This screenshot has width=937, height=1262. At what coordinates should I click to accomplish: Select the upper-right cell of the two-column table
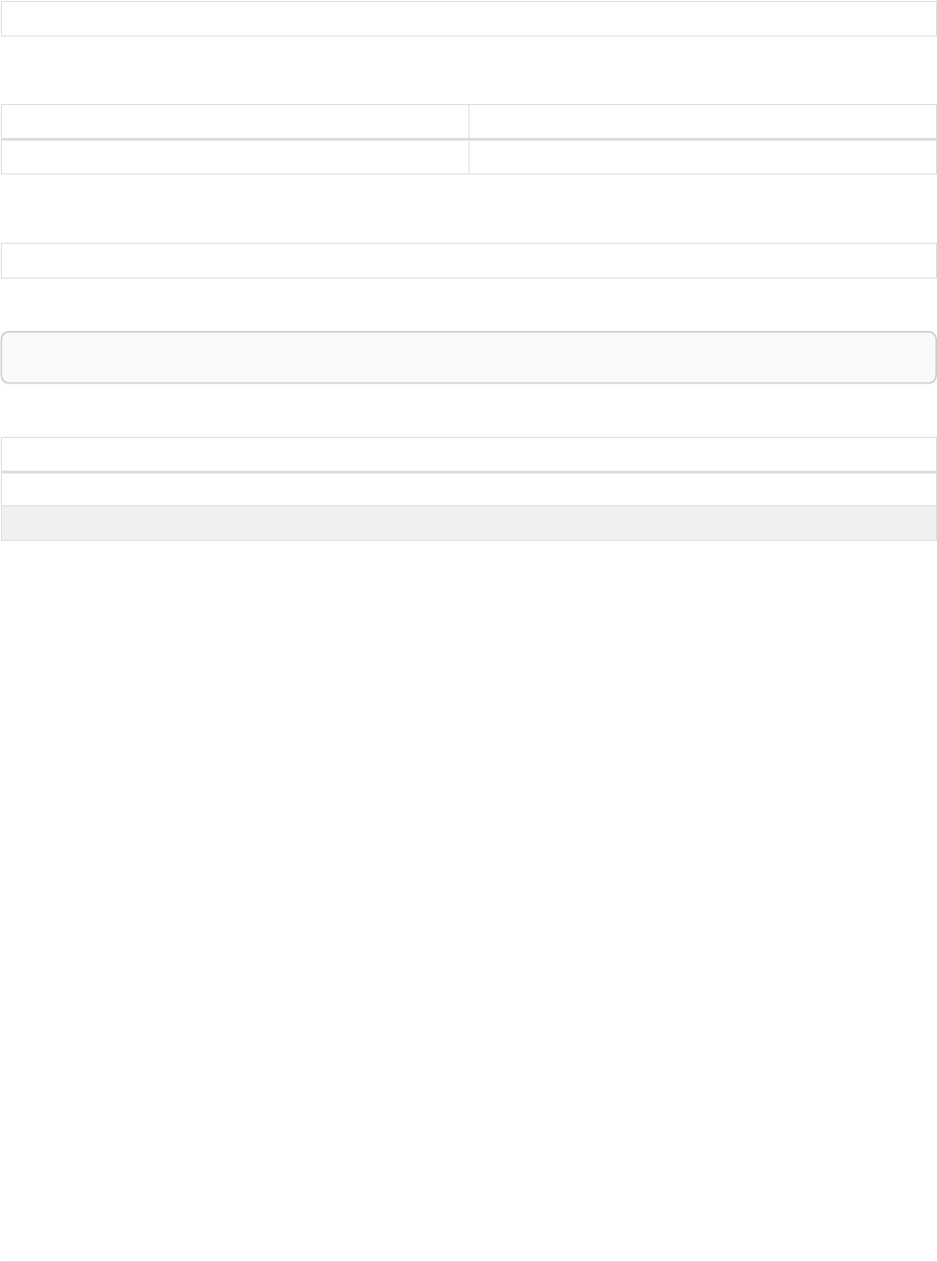[x=703, y=122]
